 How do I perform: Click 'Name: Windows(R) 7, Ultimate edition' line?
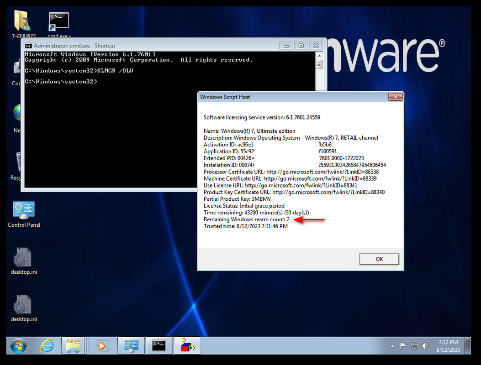coord(249,131)
